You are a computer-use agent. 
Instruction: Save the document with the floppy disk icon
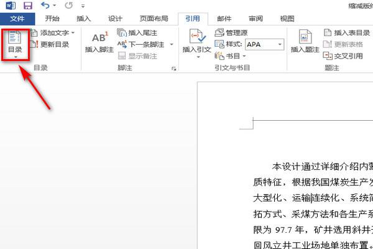tap(28, 6)
